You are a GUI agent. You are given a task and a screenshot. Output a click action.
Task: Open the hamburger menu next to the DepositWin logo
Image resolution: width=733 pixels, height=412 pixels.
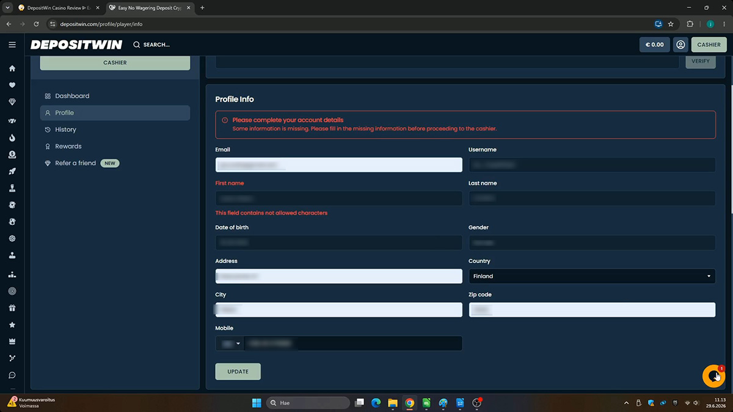pyautogui.click(x=12, y=45)
